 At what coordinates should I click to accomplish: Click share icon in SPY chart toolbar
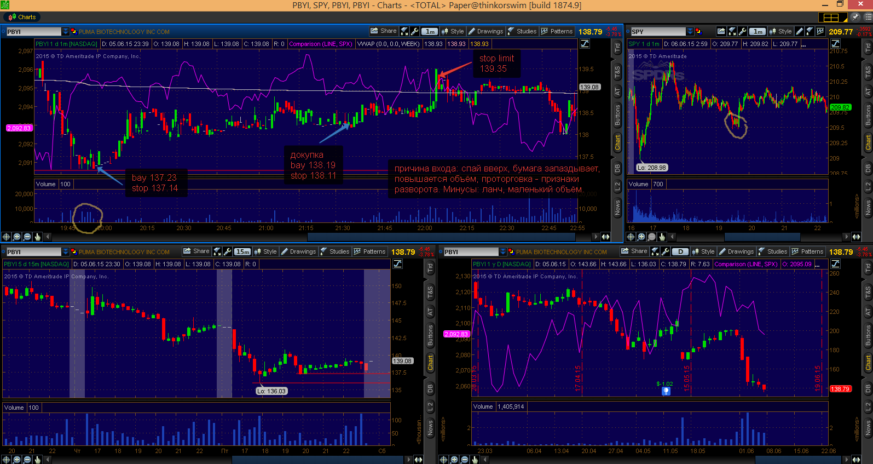click(x=721, y=31)
